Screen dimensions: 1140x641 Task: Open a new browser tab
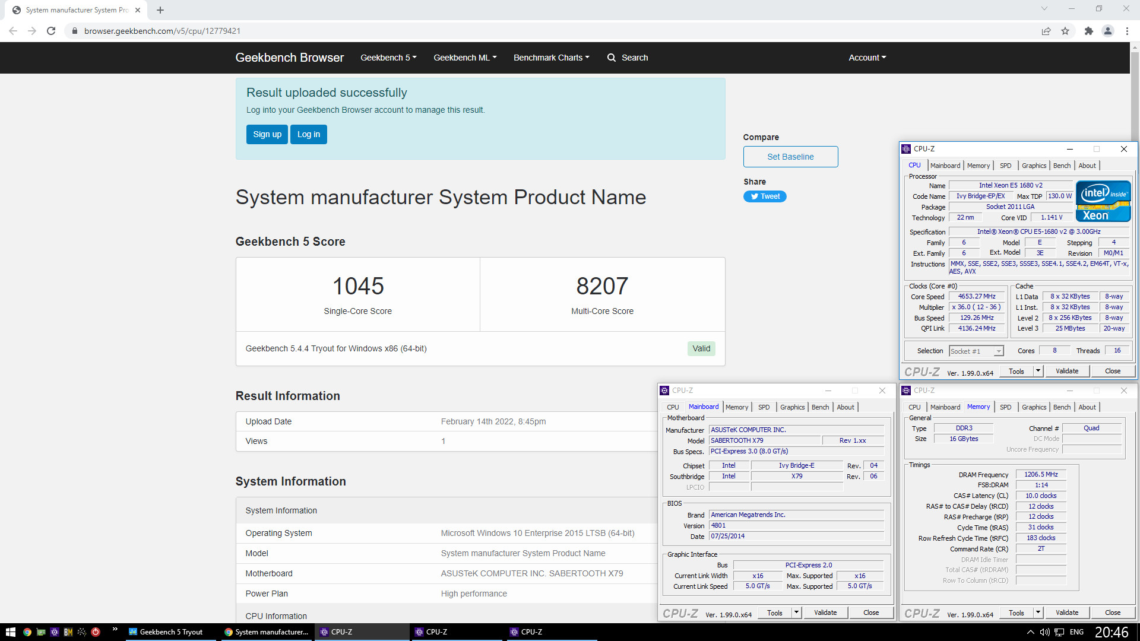[160, 10]
